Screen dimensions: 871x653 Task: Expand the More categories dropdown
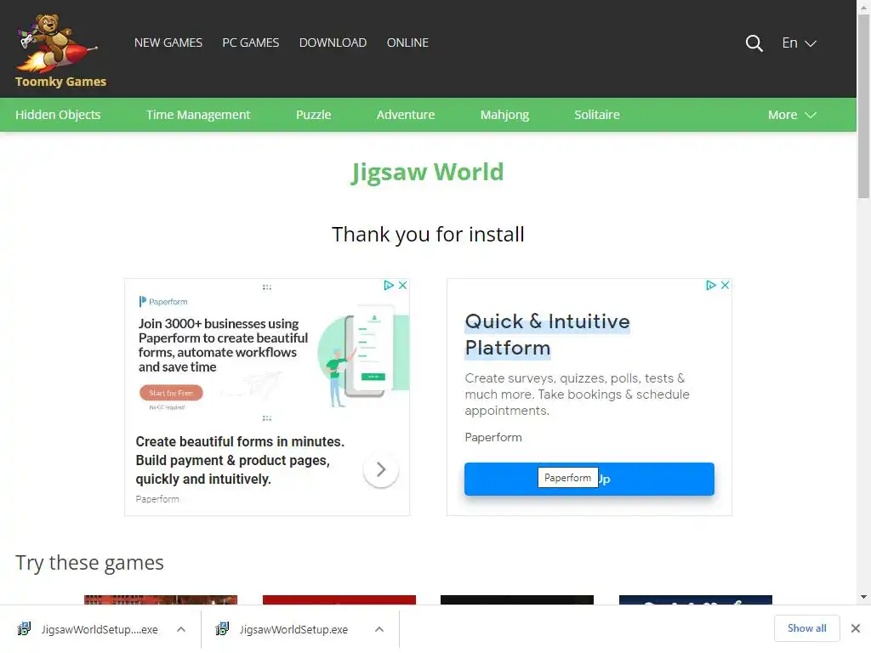click(x=792, y=115)
